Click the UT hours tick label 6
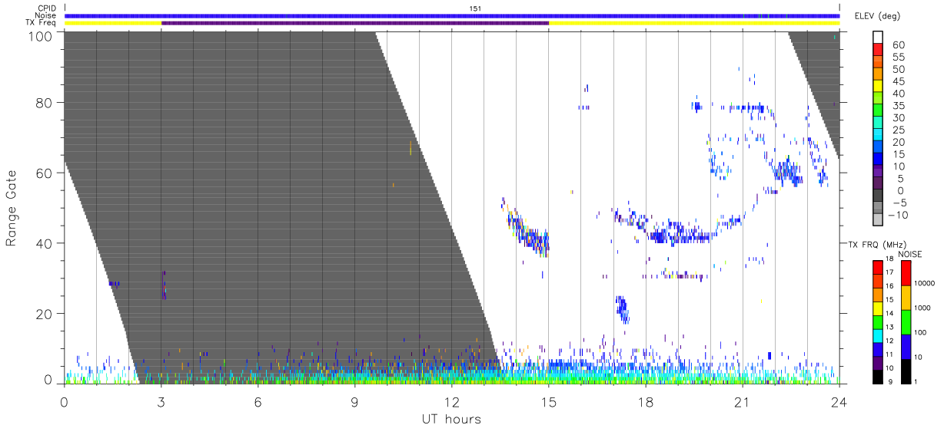Screen dimensions: 944x435 (x=258, y=402)
